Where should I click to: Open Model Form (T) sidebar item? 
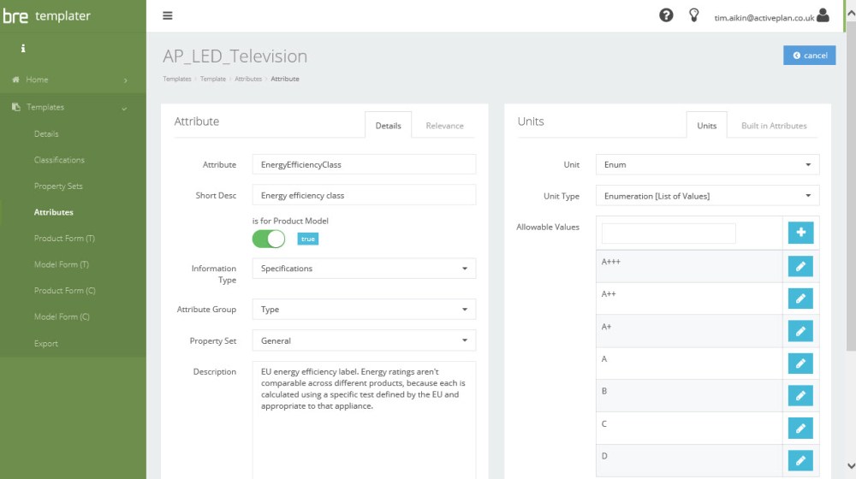62,264
